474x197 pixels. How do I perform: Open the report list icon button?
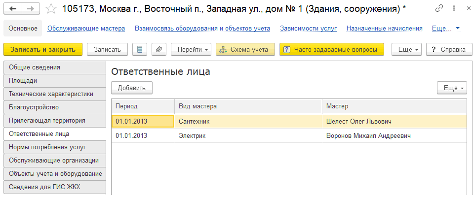[139, 49]
